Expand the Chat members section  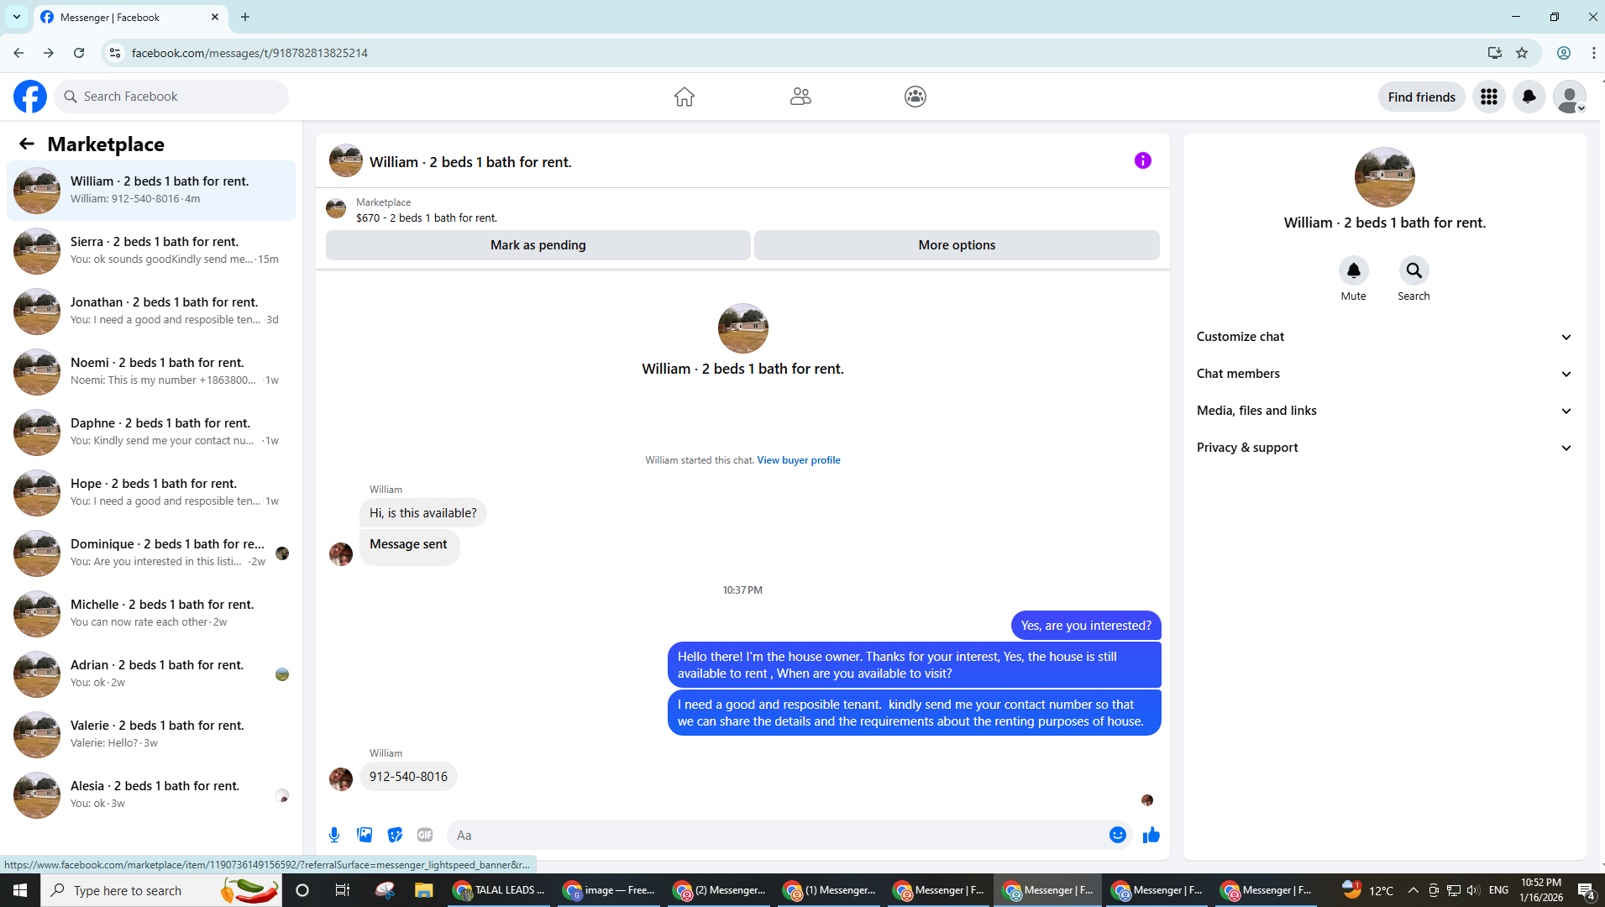(1384, 374)
